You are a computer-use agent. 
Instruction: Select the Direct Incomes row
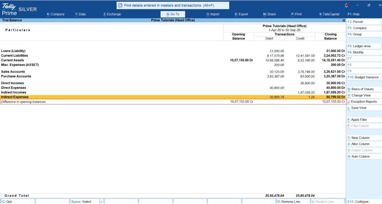tap(173, 83)
